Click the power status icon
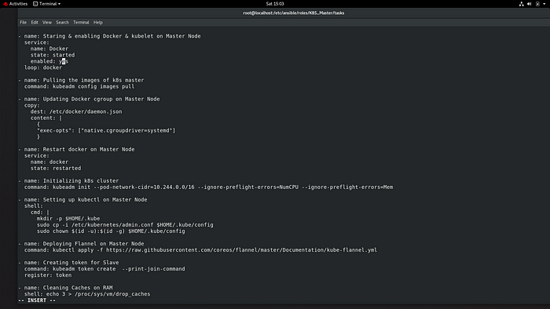The height and width of the screenshot is (309, 550). click(x=537, y=4)
